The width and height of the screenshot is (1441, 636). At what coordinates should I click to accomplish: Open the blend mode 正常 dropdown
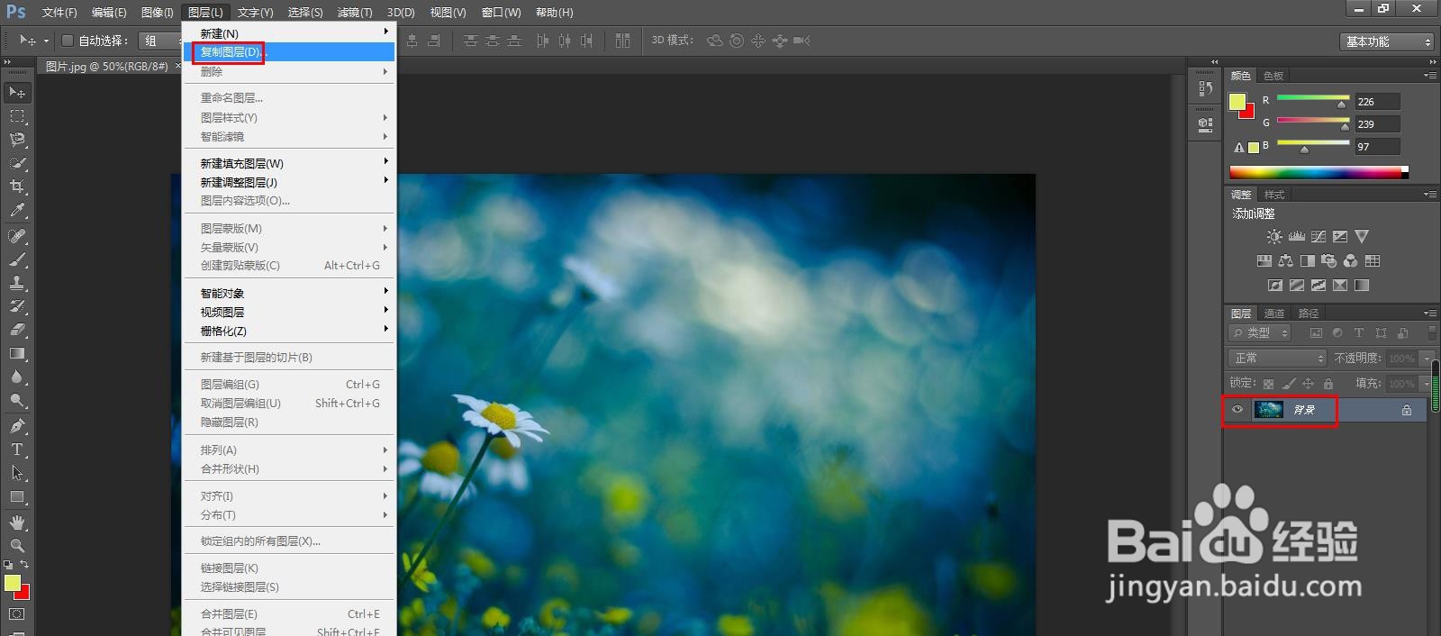[1279, 359]
